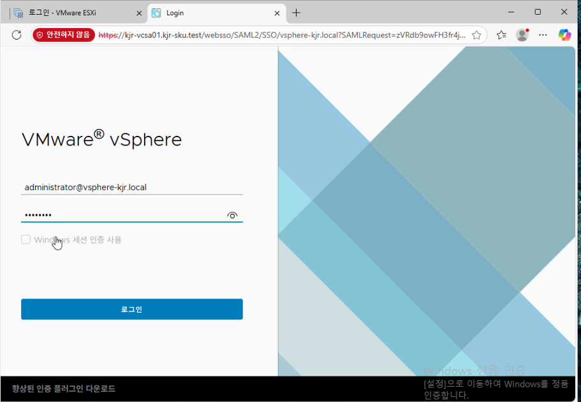Screen dimensions: 581x402
Task: Reload the page with the refresh icon
Action: (17, 35)
